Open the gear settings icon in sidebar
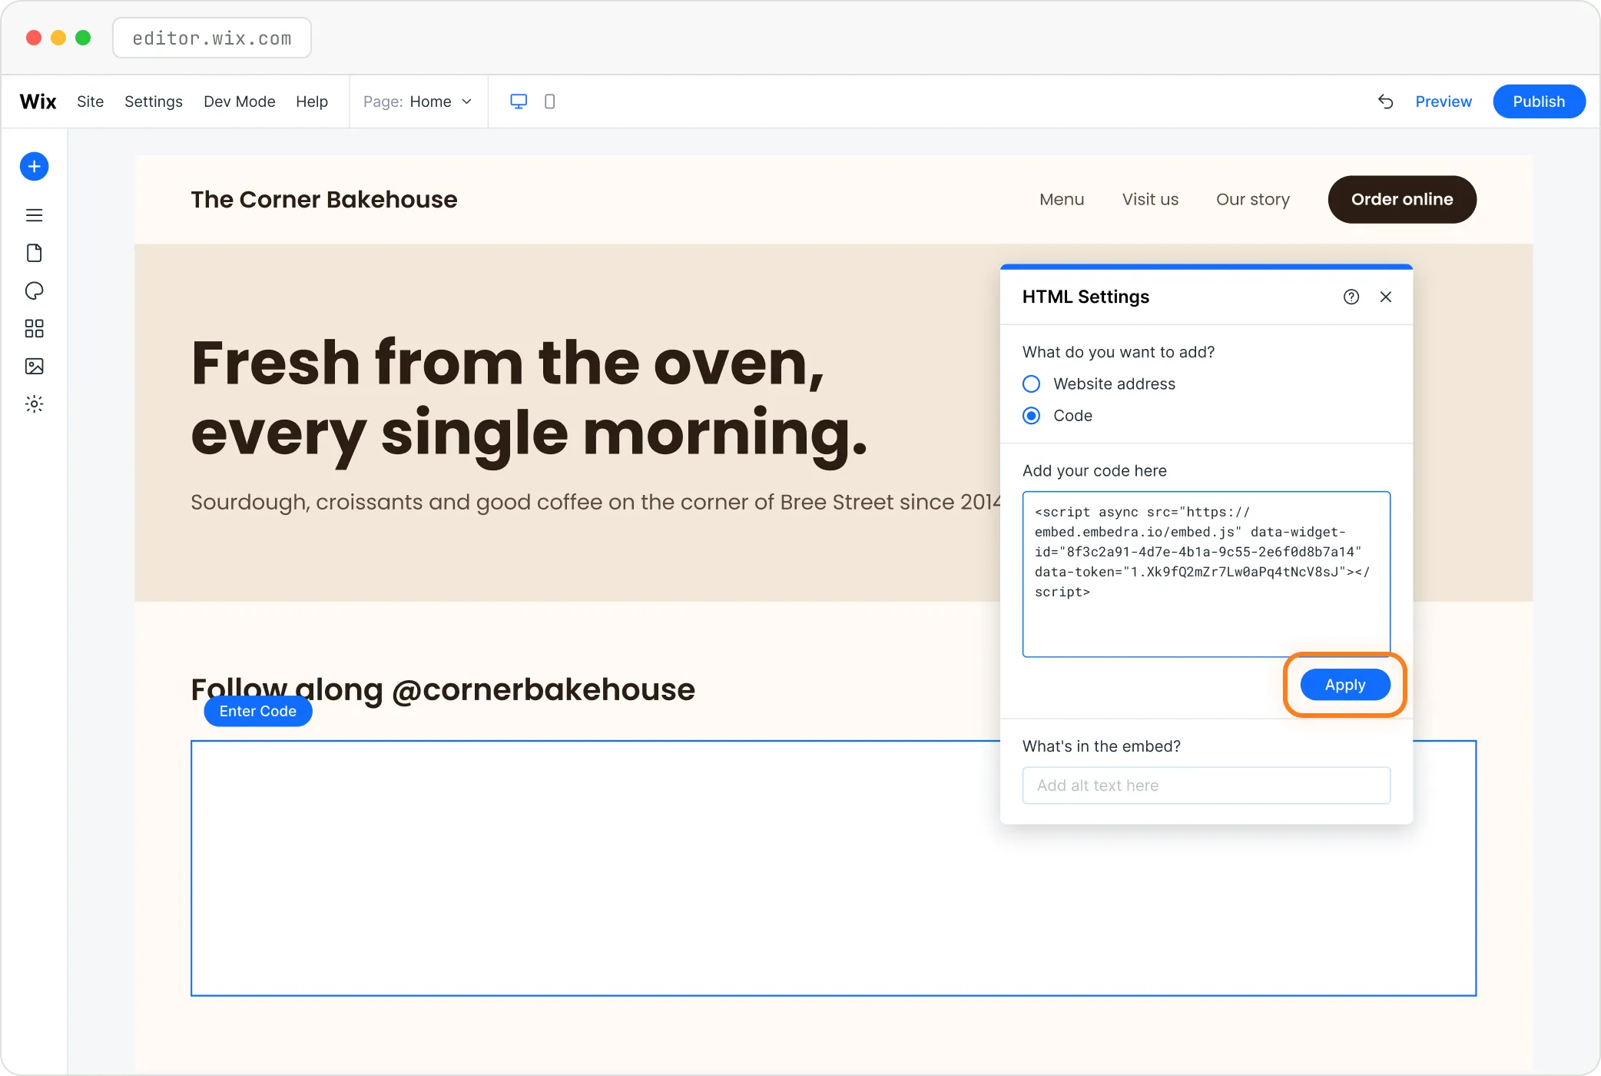This screenshot has height=1076, width=1601. click(x=34, y=403)
